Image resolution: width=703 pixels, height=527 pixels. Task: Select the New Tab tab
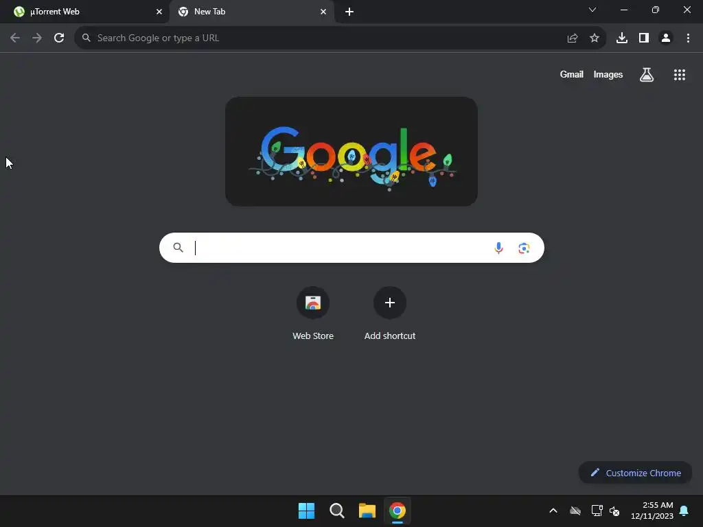251,12
